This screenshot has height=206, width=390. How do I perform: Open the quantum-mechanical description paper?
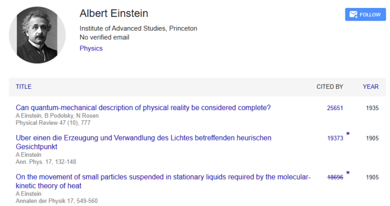point(143,107)
